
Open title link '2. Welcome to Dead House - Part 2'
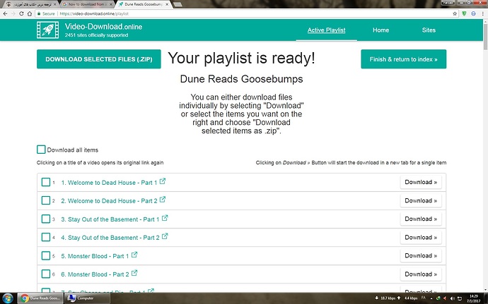coord(109,201)
